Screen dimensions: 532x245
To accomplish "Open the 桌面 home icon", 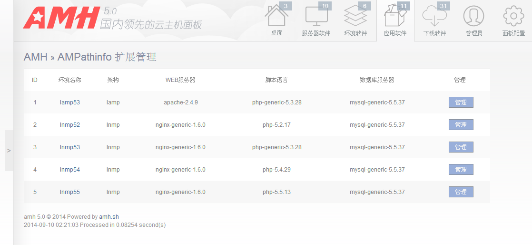I will coord(276,17).
